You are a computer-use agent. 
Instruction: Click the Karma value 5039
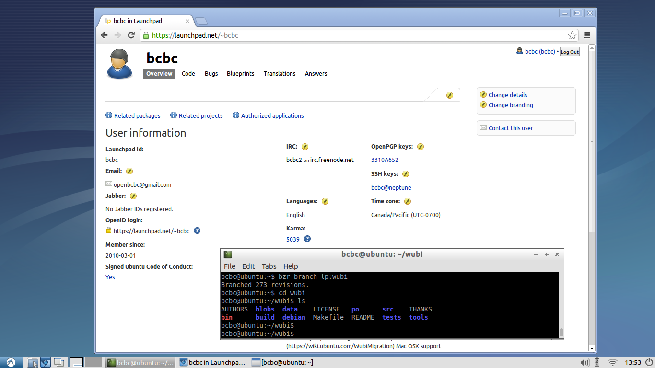pyautogui.click(x=293, y=239)
